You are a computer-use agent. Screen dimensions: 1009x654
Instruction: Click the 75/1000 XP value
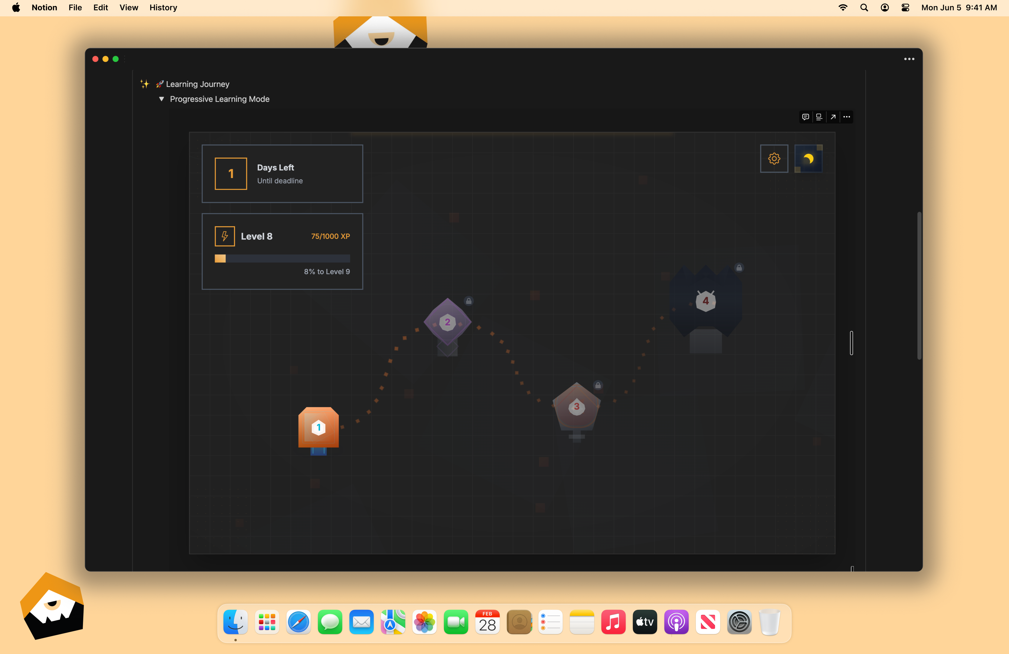330,236
